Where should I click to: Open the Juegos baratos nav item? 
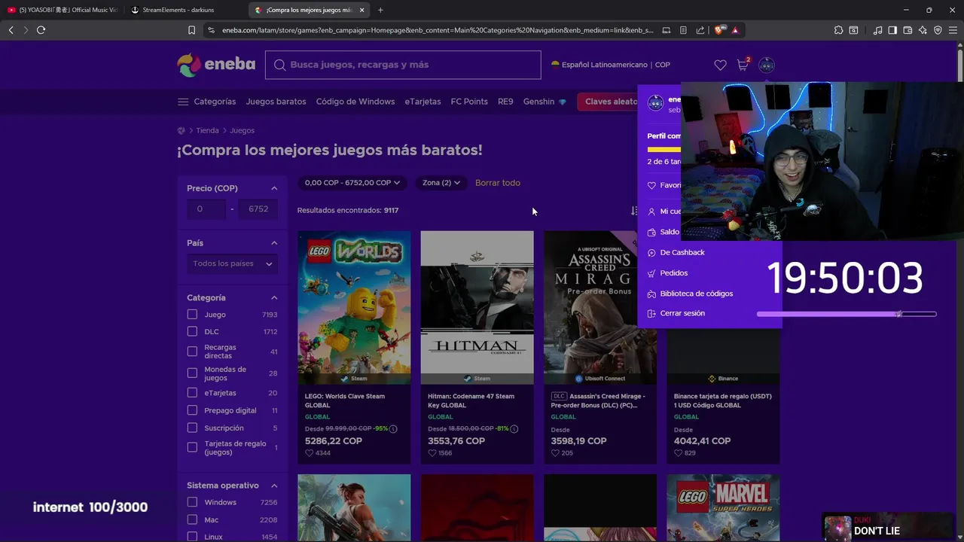276,102
